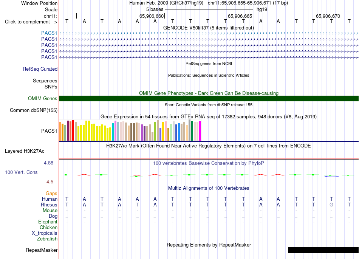
Task: Click the chr11:65,906,655-65,906,671 position text
Action: click(x=248, y=3)
